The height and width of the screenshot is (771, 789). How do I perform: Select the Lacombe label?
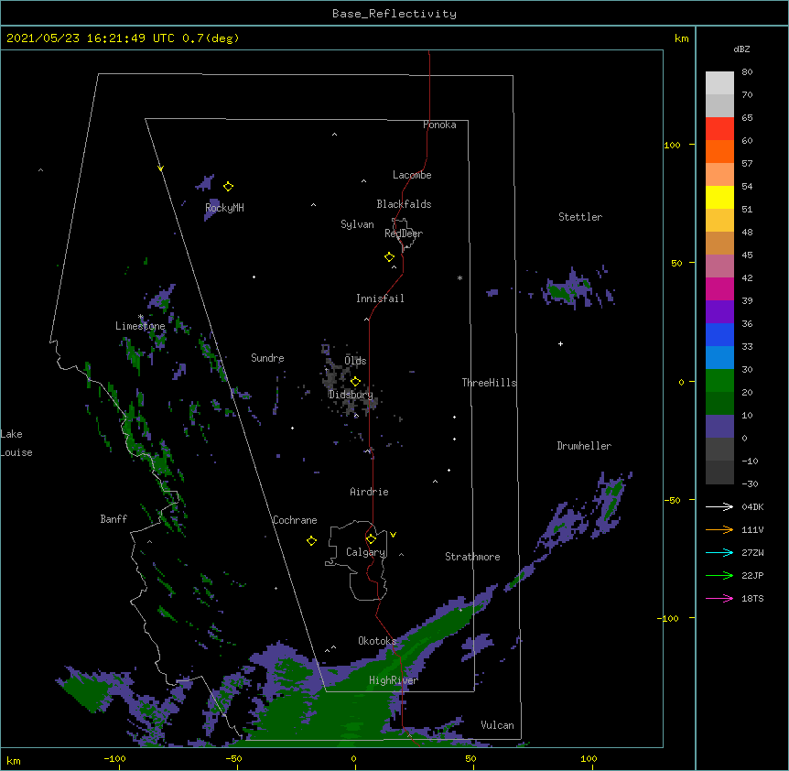tap(412, 175)
